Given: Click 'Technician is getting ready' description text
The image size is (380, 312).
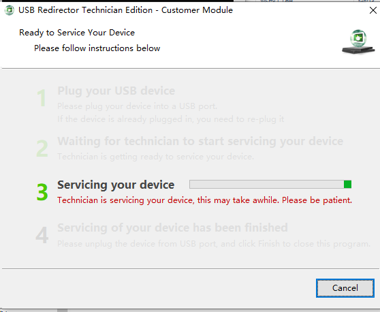Looking at the screenshot, I should pyautogui.click(x=155, y=157).
